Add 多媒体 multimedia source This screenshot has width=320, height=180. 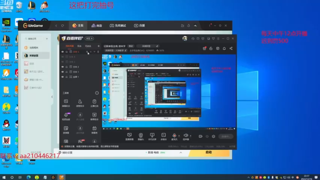point(164,136)
